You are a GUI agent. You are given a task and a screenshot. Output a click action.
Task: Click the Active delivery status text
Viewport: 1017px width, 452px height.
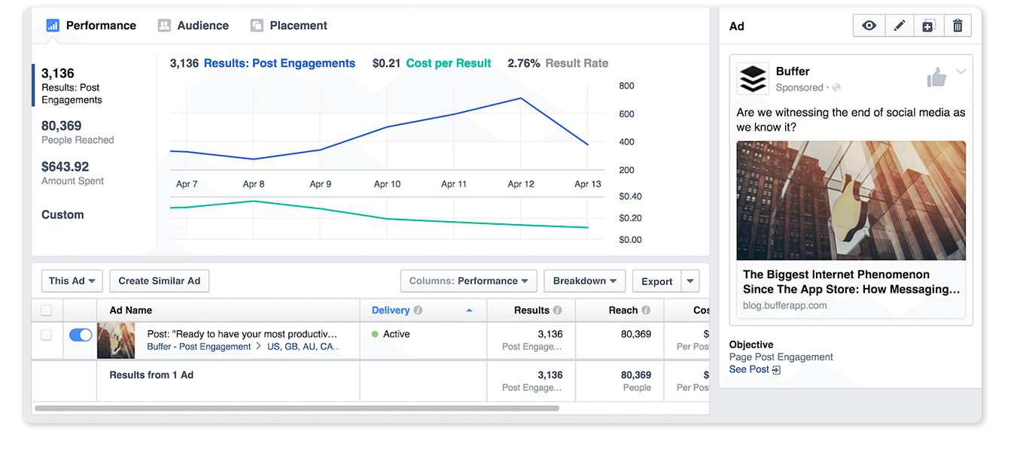pyautogui.click(x=396, y=334)
